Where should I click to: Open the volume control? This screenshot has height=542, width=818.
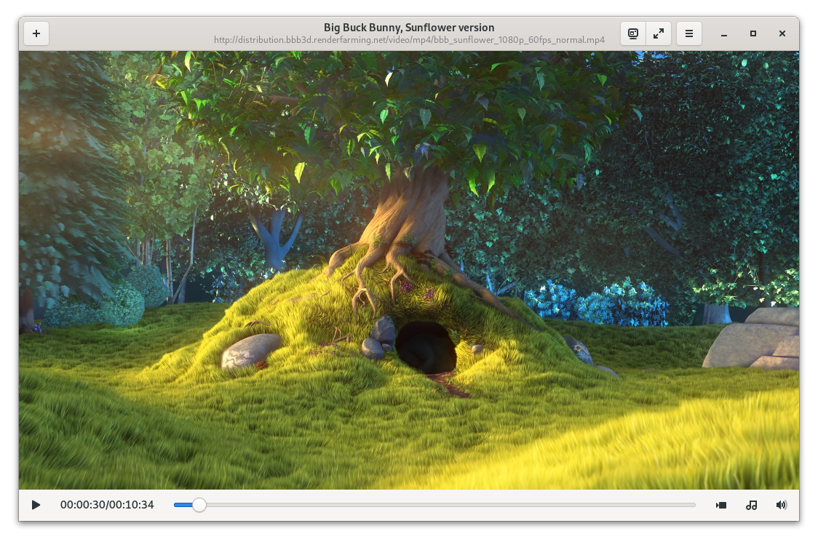(782, 505)
